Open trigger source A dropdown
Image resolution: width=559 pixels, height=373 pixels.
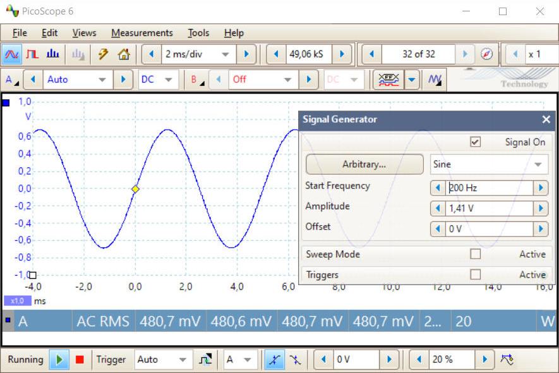[x=240, y=360]
